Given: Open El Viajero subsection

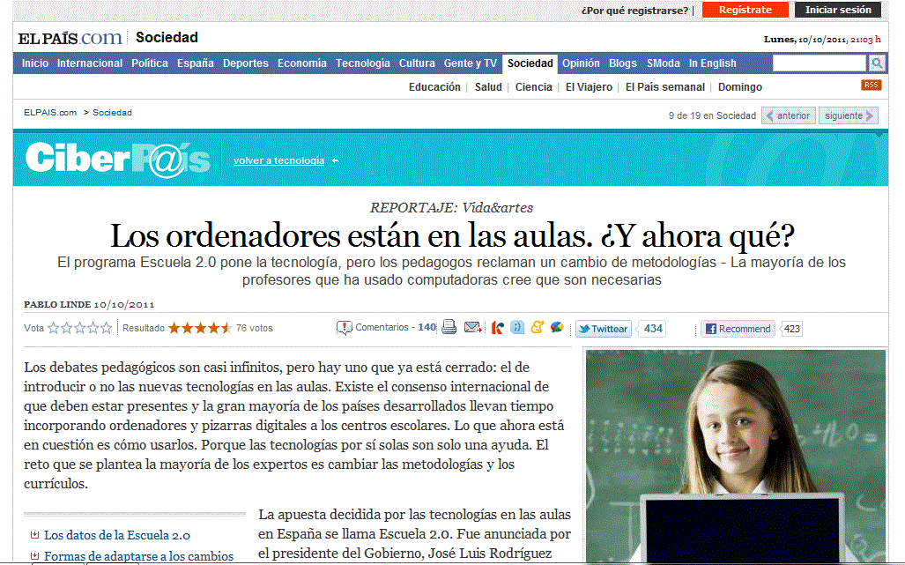Looking at the screenshot, I should [589, 87].
